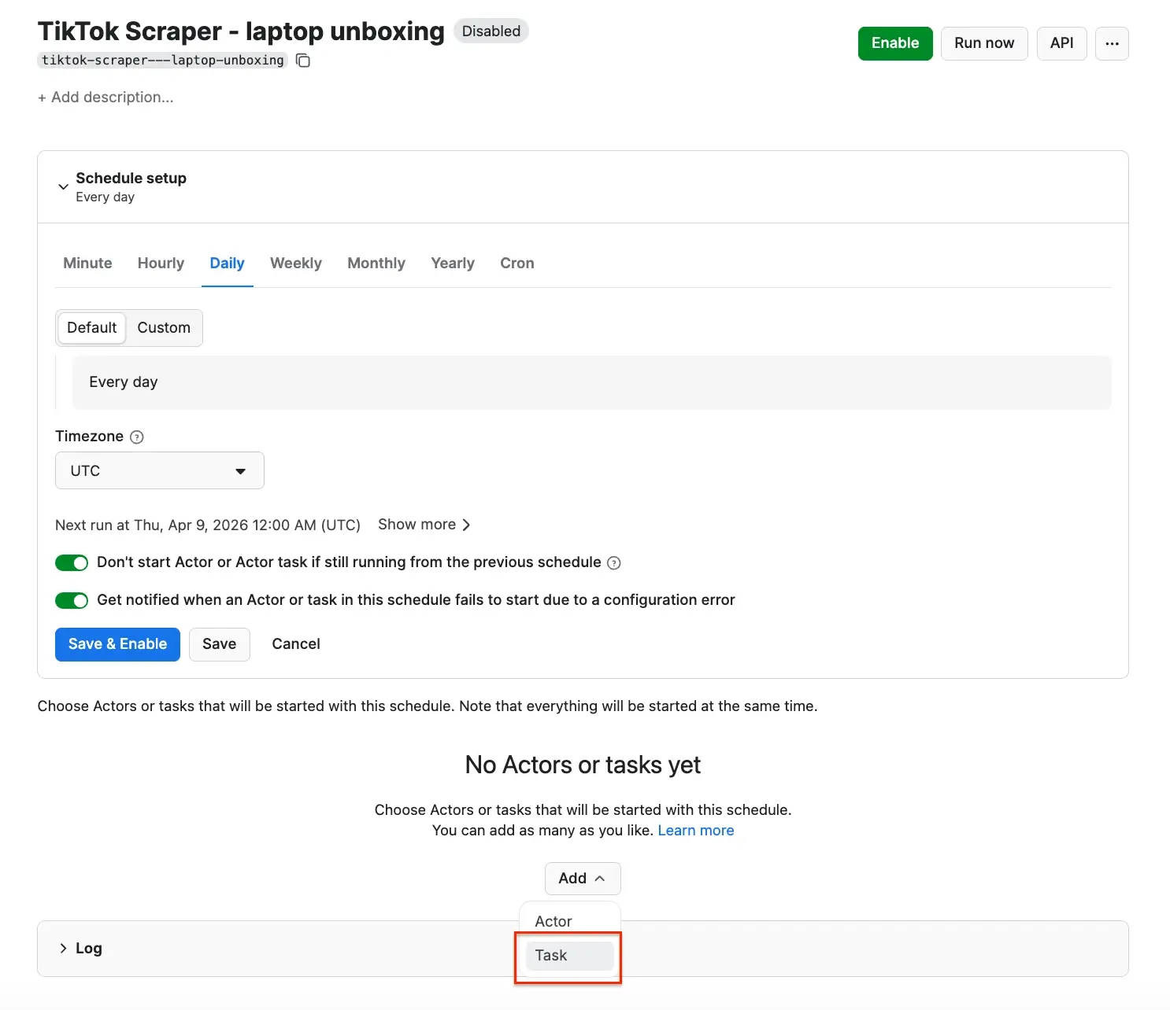Switch to the Minute tab

pos(87,264)
